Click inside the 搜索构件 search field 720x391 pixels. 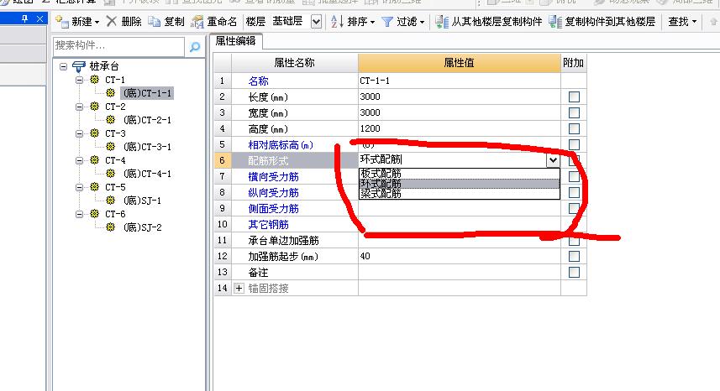[x=118, y=46]
